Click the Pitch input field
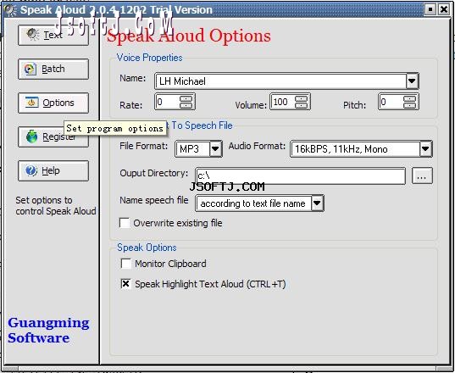The height and width of the screenshot is (373, 455). click(391, 102)
